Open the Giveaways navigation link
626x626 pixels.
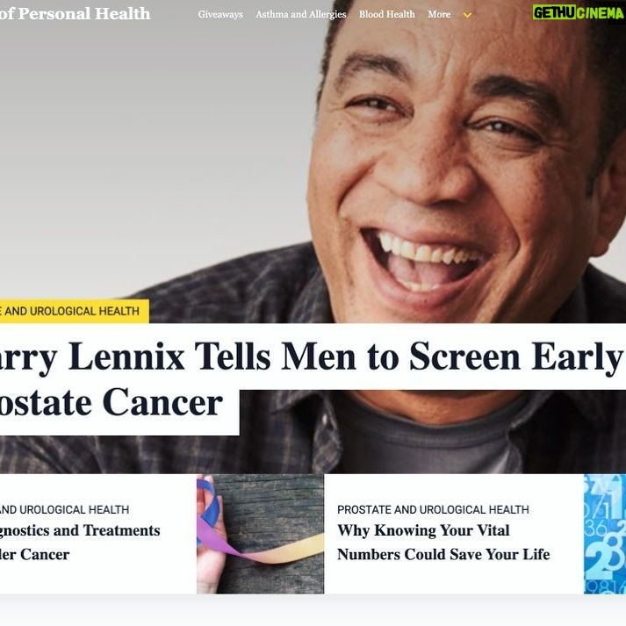(x=220, y=14)
